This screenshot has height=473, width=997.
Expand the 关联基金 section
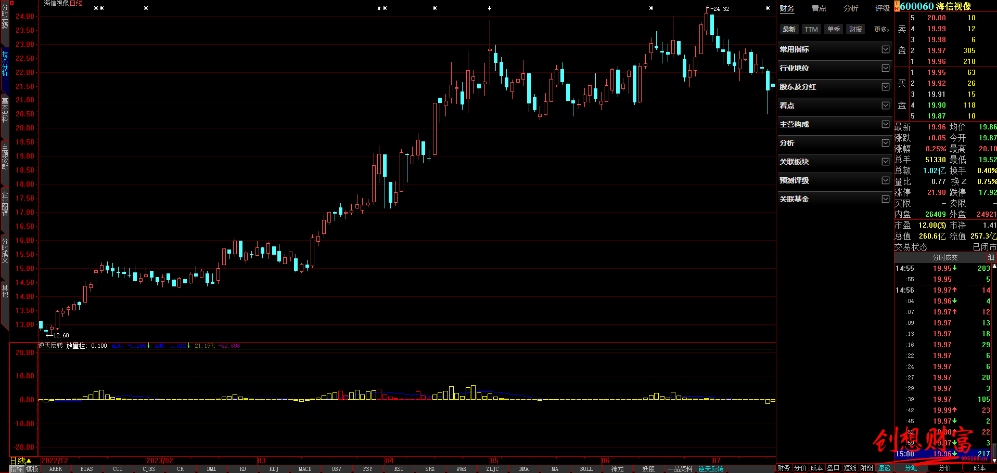(834, 199)
